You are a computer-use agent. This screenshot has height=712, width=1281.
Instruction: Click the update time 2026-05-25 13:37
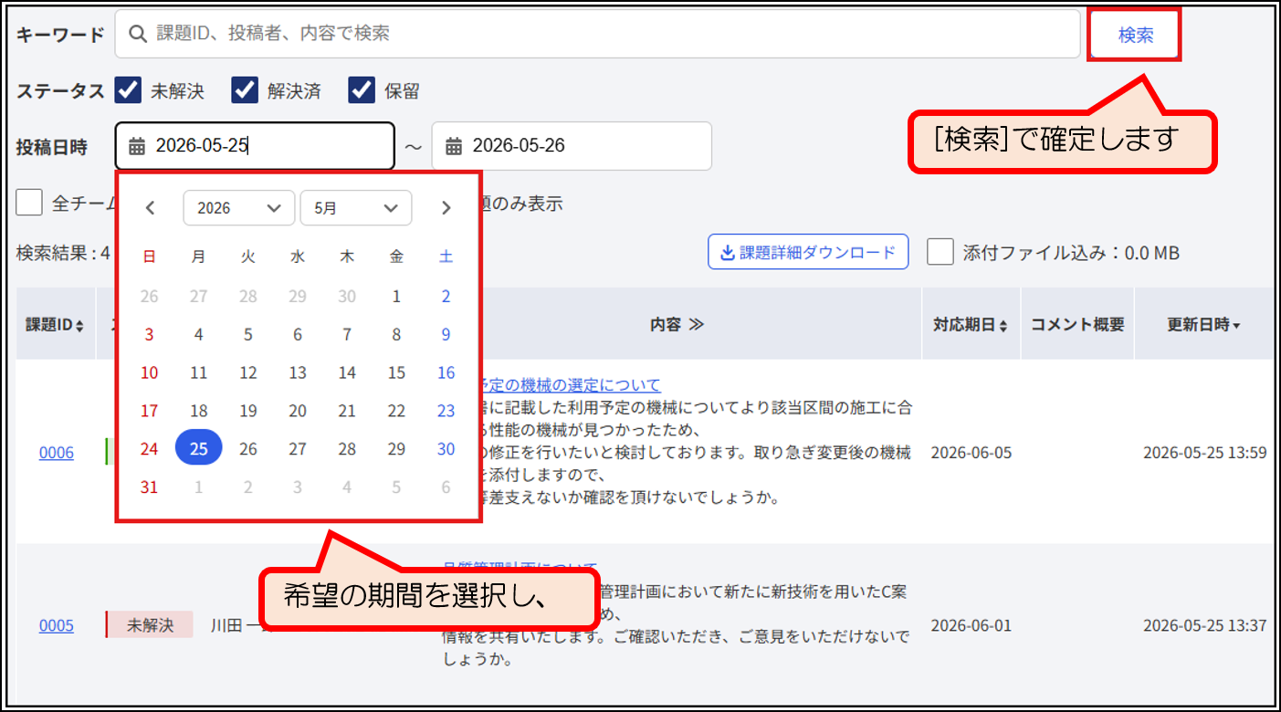[x=1205, y=625]
